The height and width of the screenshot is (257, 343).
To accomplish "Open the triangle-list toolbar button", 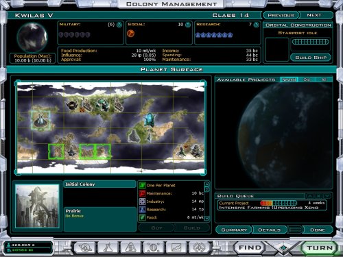I will click(130, 247).
